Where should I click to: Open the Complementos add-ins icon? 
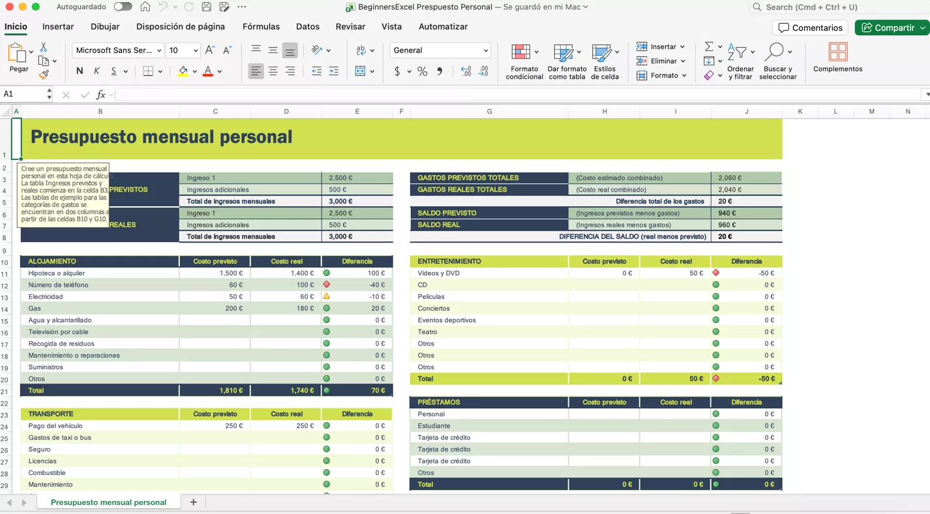pyautogui.click(x=837, y=52)
